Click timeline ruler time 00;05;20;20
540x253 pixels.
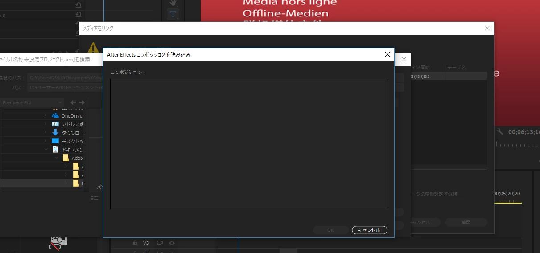[507, 193]
